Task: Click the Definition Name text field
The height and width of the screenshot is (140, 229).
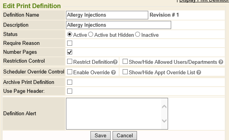Action: [107, 15]
